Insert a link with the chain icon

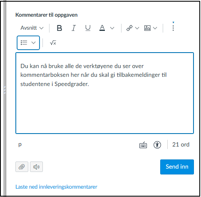point(129,28)
